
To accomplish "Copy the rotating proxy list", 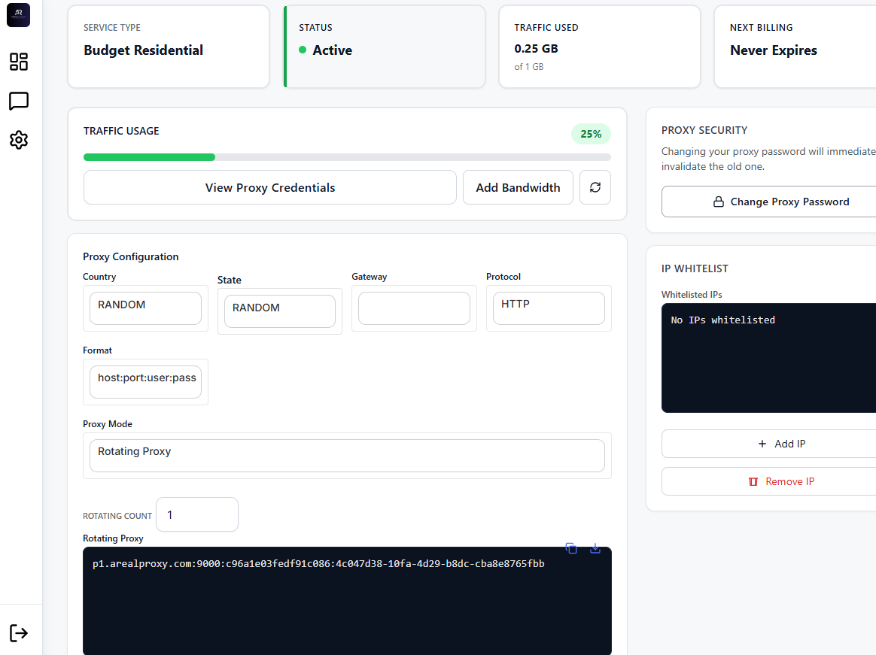I will [571, 548].
